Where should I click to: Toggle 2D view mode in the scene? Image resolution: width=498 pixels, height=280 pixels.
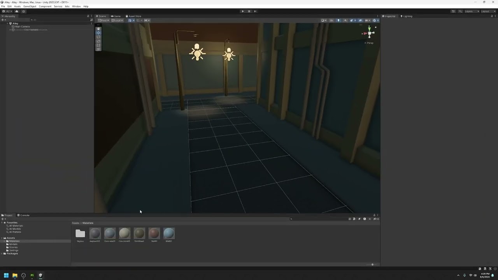click(x=331, y=20)
